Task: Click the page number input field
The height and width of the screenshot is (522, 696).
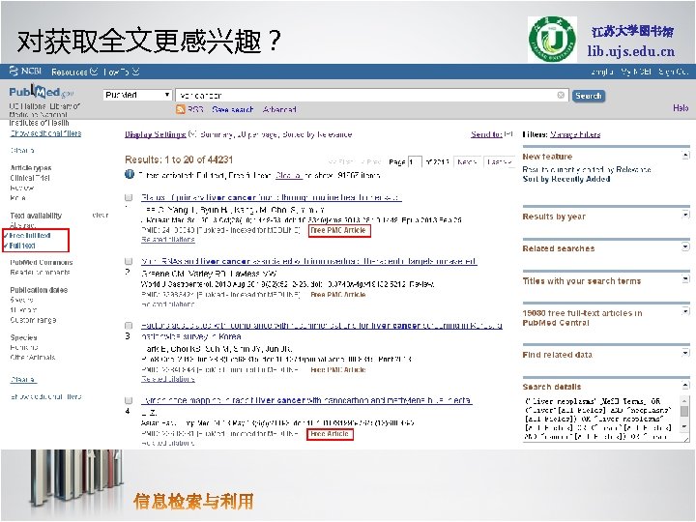Action: 415,162
